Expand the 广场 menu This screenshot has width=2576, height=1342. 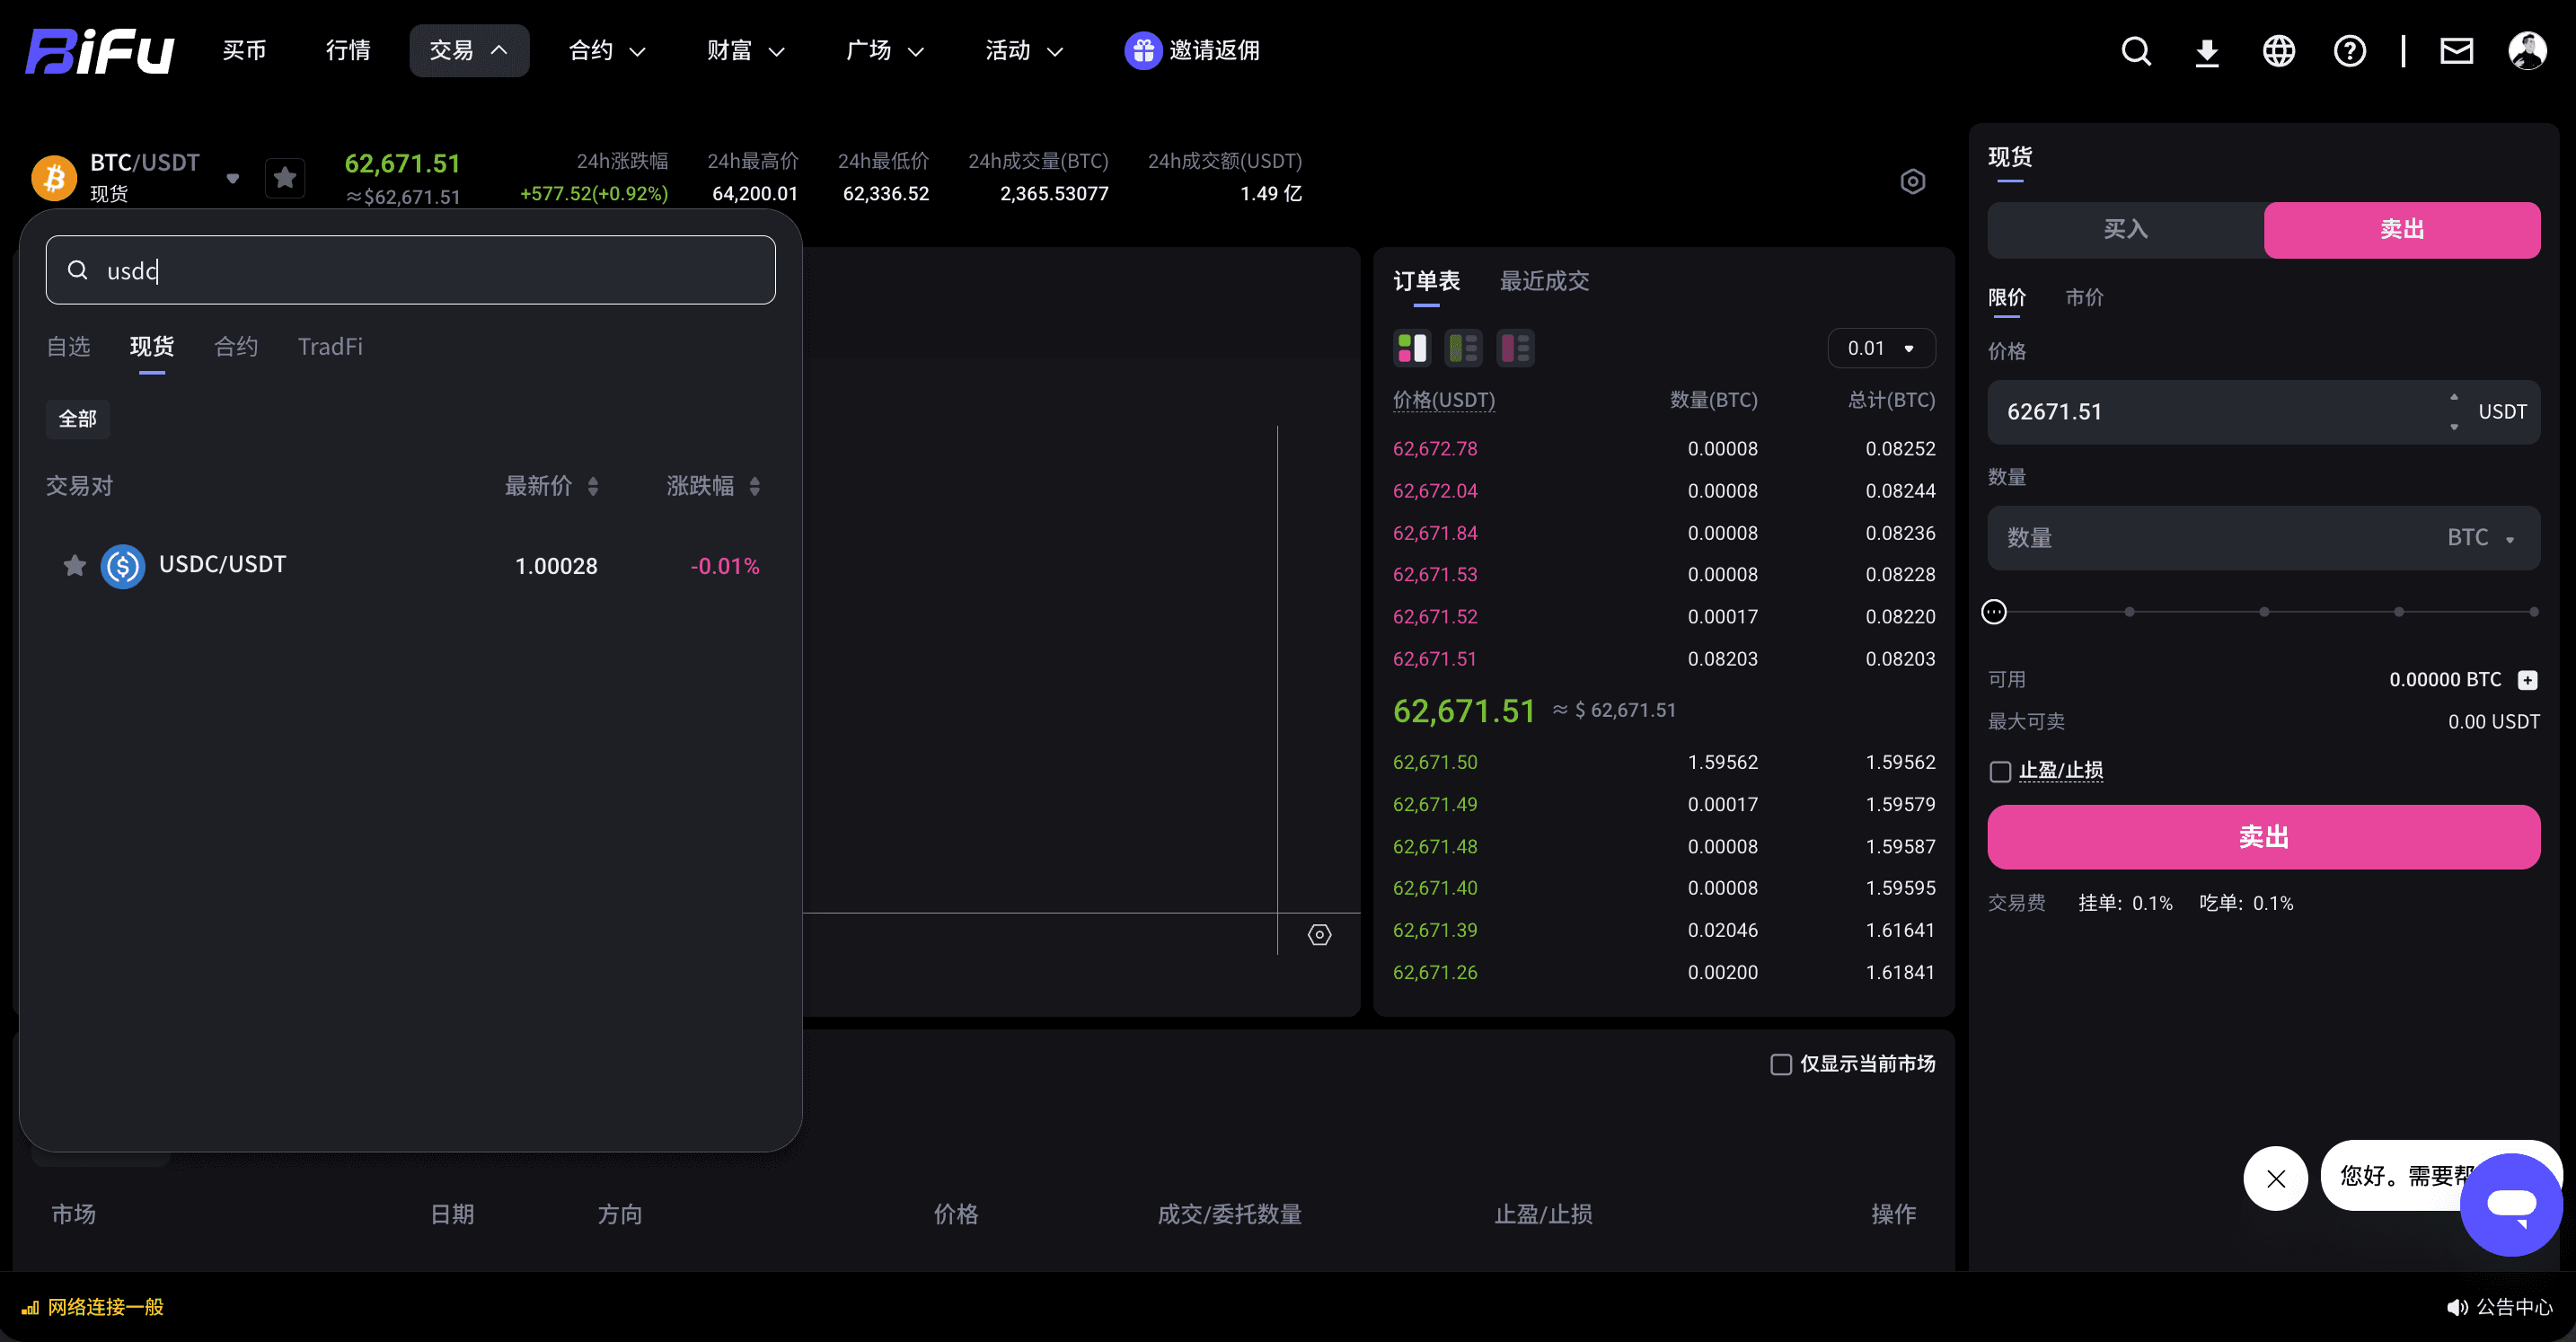tap(884, 50)
